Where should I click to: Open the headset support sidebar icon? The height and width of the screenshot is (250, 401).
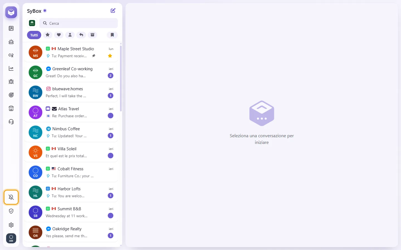[x=11, y=122]
